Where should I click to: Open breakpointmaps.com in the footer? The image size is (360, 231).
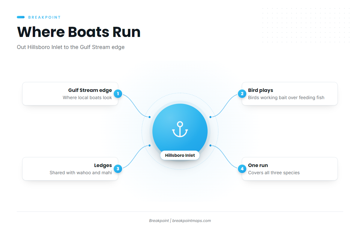coord(191,220)
